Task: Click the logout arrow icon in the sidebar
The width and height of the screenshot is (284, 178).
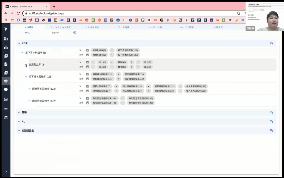Action: (6, 99)
